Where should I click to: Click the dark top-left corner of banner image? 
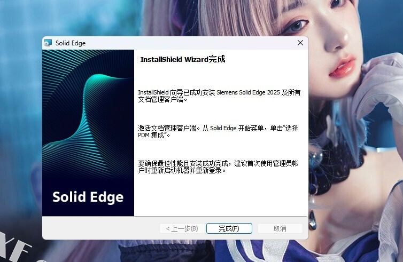tap(50, 57)
